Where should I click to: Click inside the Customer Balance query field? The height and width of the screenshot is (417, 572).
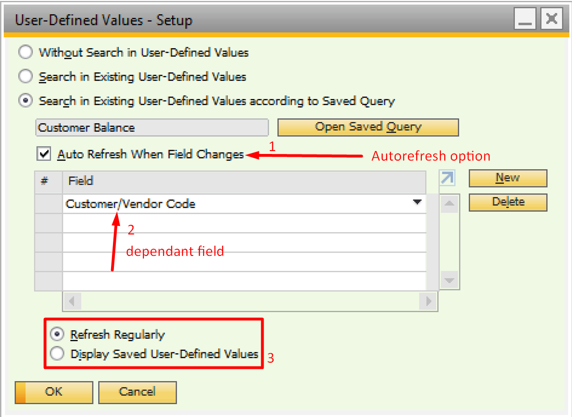click(152, 127)
